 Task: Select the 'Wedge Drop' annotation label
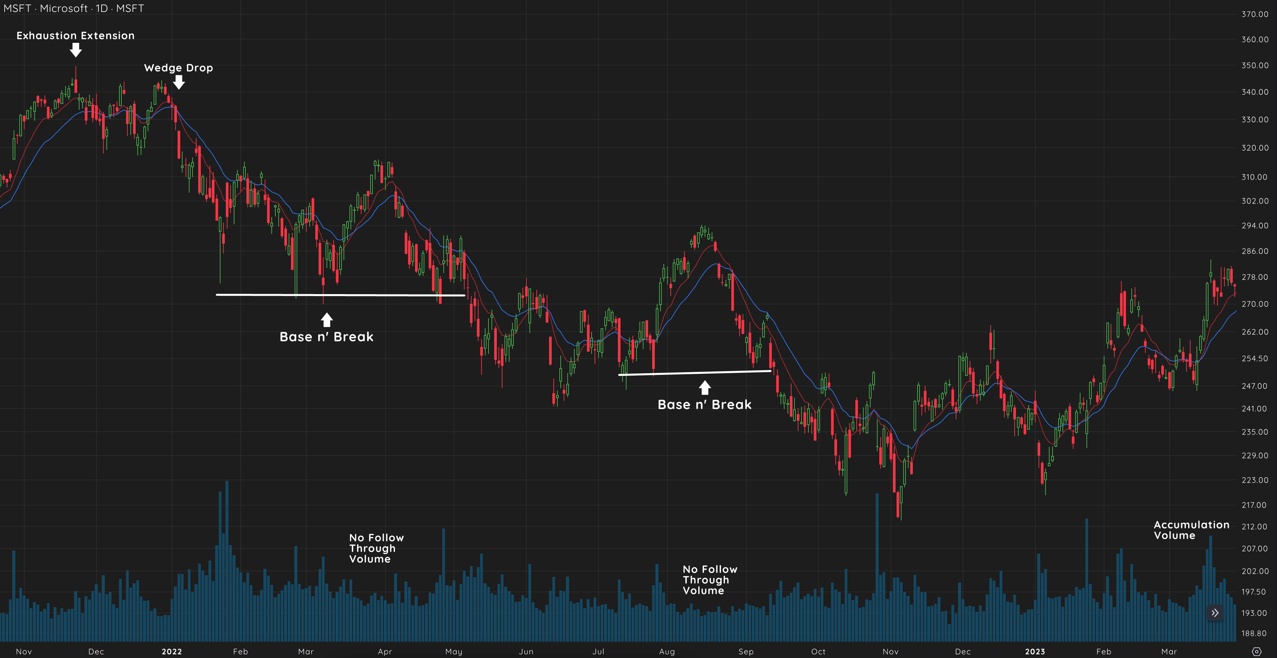point(179,68)
